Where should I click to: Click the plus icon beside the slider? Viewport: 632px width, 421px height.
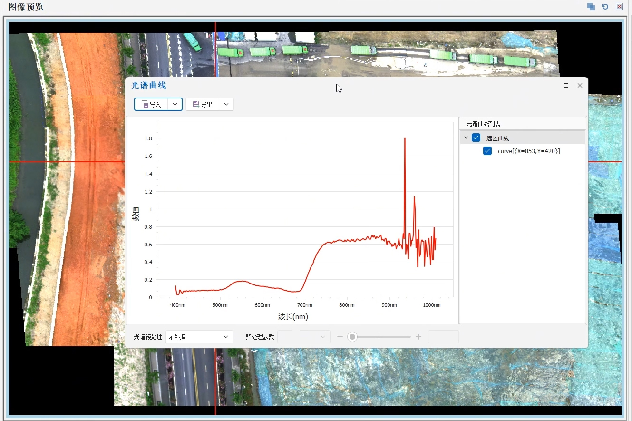pos(418,337)
